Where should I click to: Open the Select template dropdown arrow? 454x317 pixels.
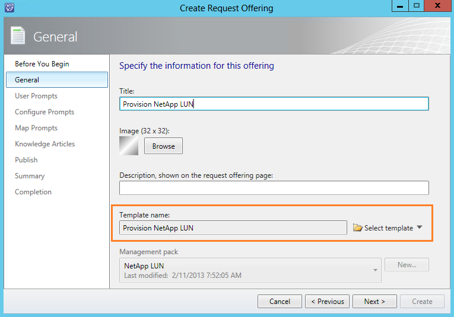pyautogui.click(x=420, y=228)
